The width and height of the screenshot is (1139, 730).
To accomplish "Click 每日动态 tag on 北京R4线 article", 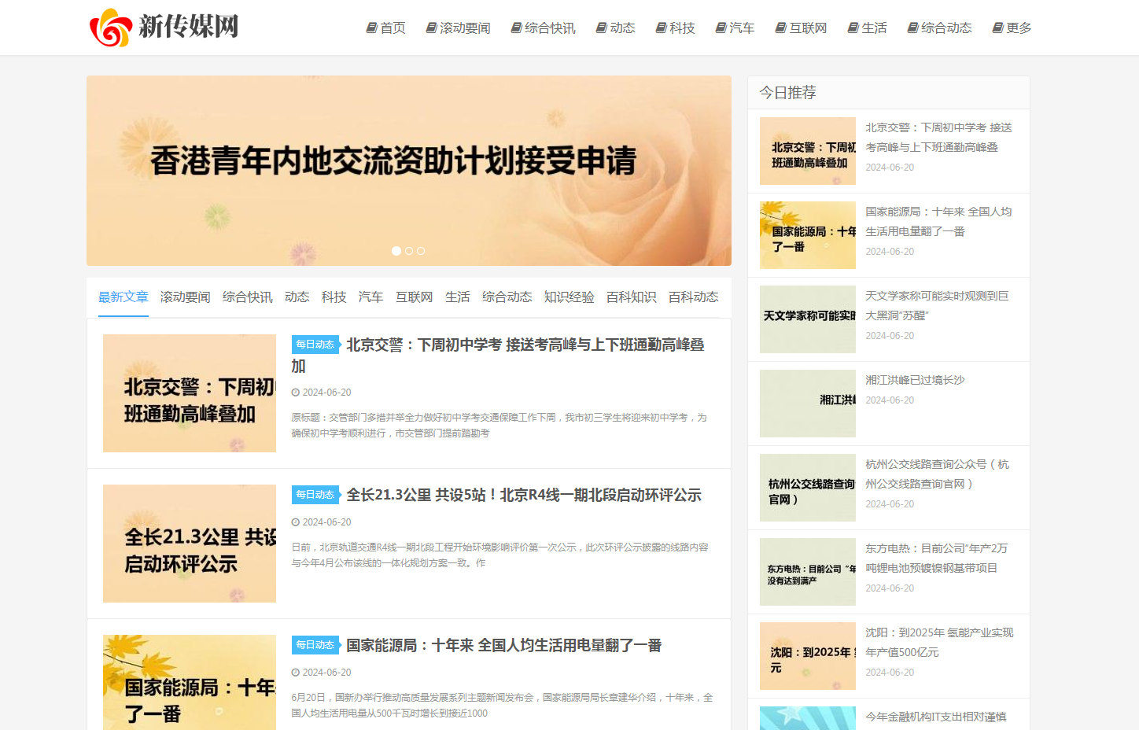I will pos(315,495).
